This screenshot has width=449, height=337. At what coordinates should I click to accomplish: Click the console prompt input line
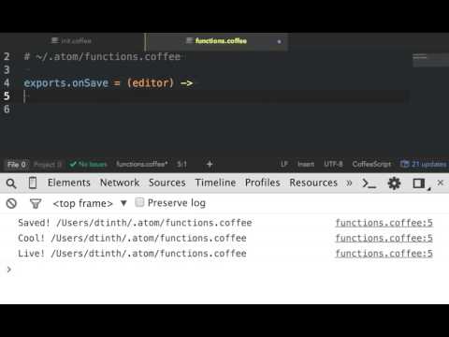(224, 270)
